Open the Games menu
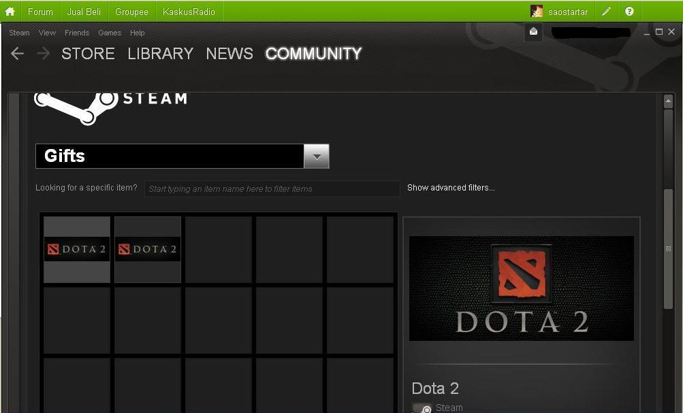 [x=110, y=33]
